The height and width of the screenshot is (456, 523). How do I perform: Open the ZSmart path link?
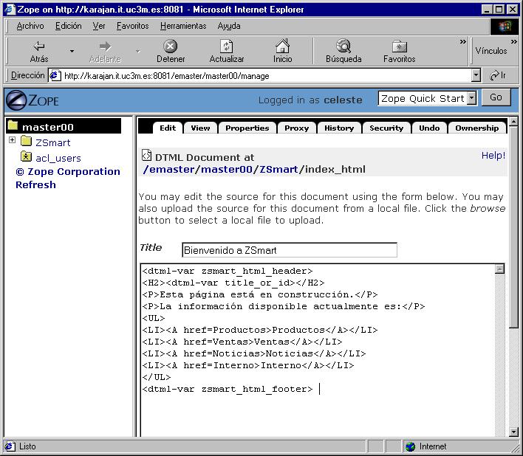[x=278, y=169]
